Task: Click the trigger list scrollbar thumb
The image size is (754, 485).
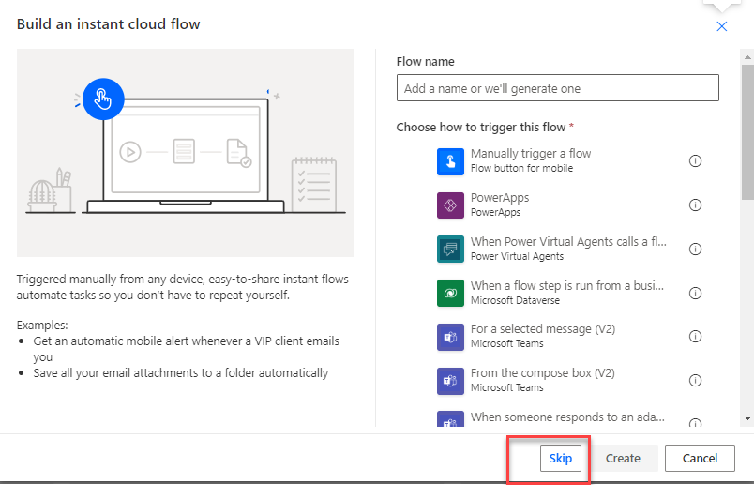Action: (x=747, y=132)
